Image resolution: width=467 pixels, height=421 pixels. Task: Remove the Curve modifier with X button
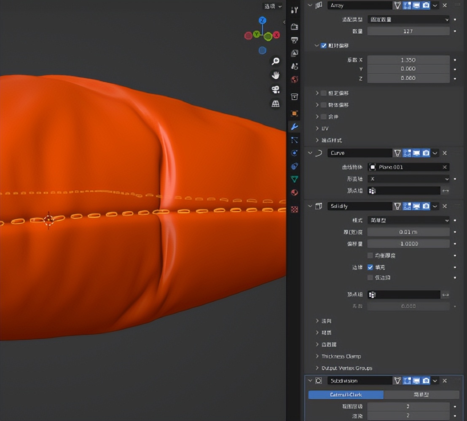click(x=444, y=153)
